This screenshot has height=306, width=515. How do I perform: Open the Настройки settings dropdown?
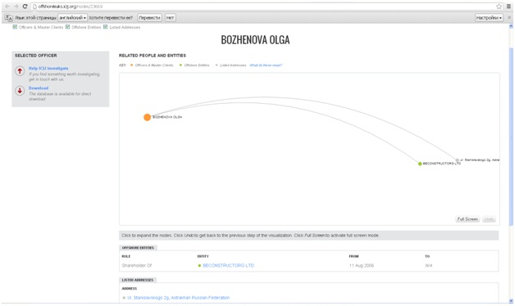[x=489, y=18]
